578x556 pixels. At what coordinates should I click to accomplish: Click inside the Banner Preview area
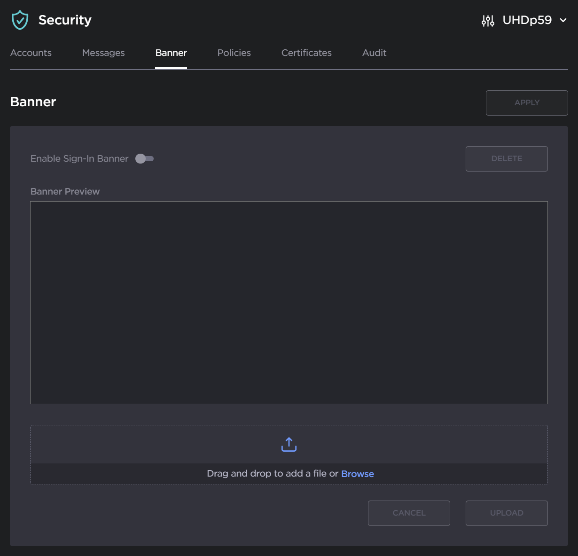[289, 303]
